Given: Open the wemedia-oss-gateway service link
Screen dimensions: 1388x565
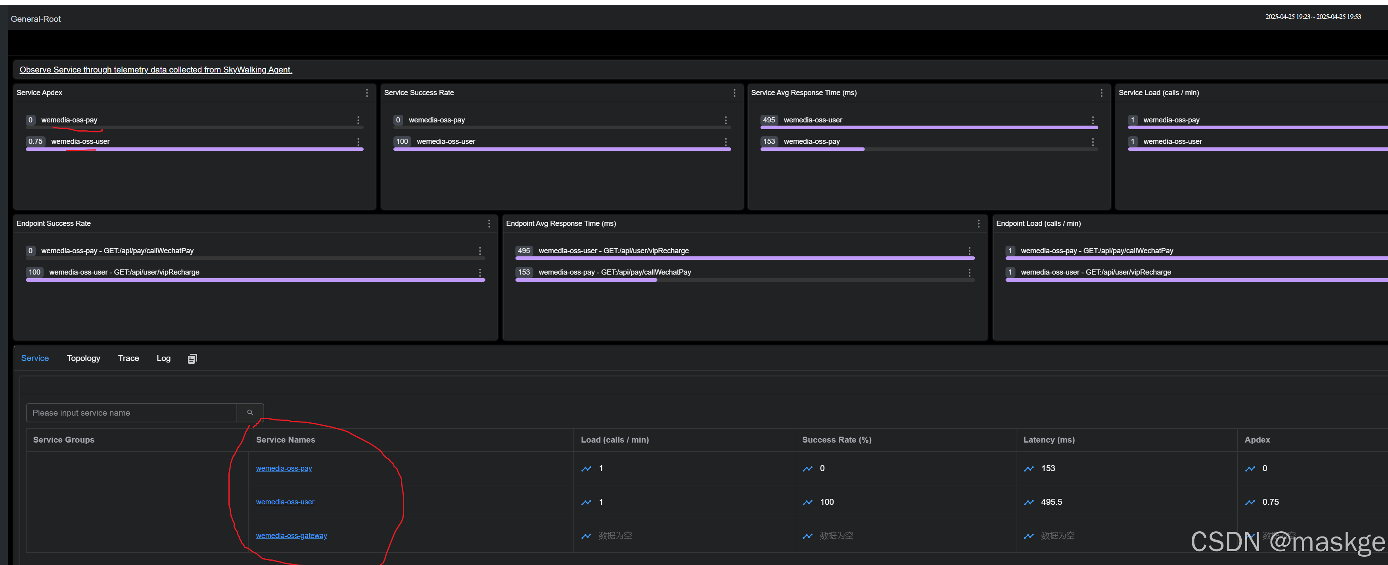Looking at the screenshot, I should coord(291,536).
